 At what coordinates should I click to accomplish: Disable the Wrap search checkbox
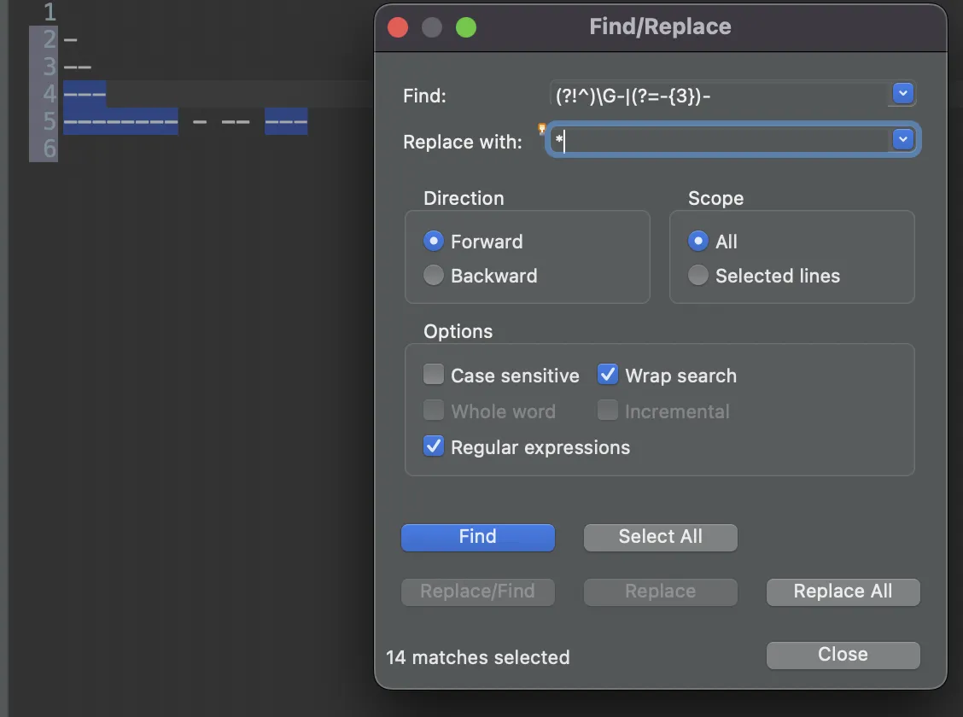tap(608, 376)
